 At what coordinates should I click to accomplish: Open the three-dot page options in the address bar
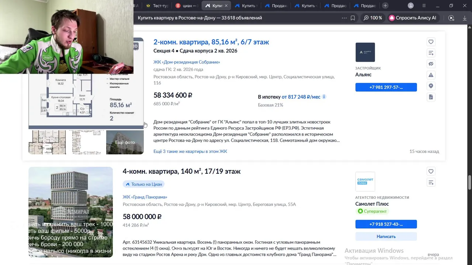pos(344,18)
